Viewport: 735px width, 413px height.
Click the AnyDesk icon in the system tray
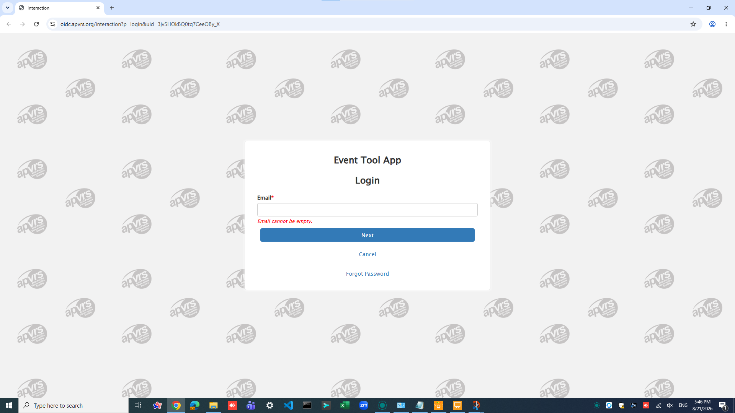tap(646, 405)
